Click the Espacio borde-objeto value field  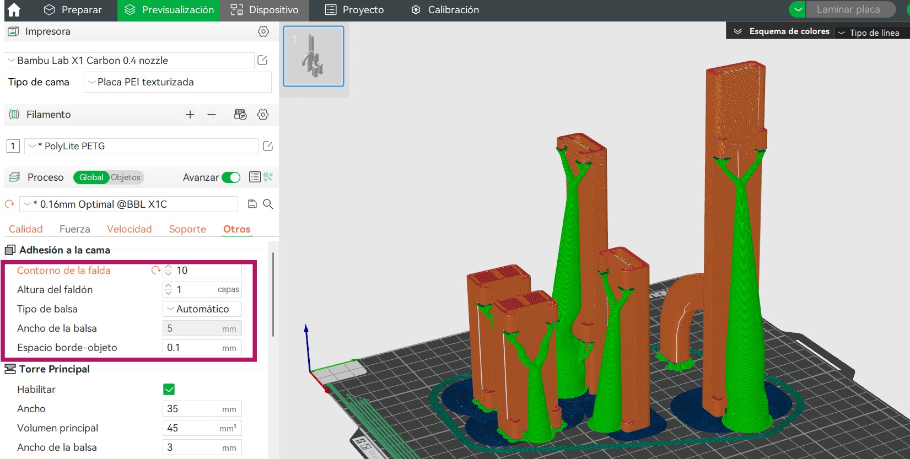coord(202,348)
